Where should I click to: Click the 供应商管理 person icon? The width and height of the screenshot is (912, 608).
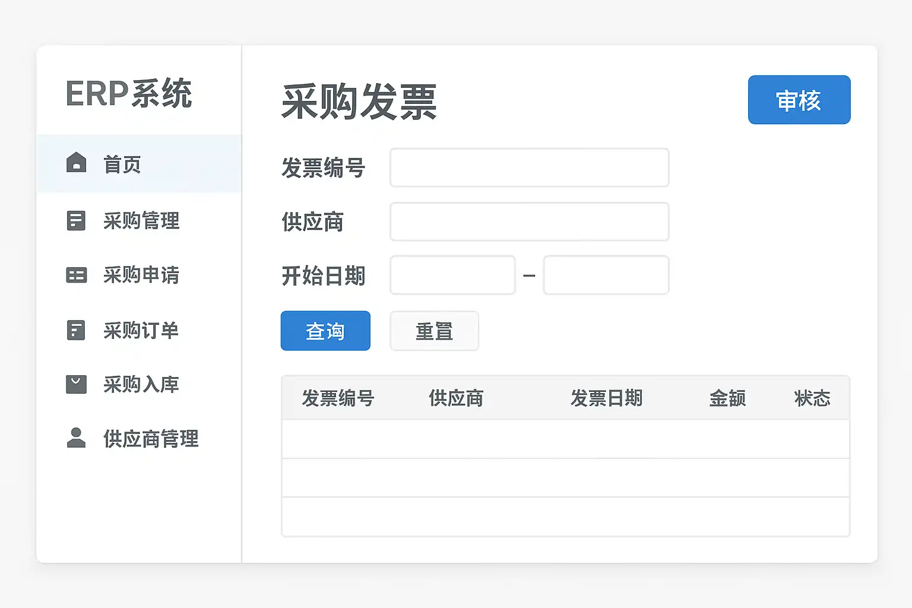(x=76, y=438)
